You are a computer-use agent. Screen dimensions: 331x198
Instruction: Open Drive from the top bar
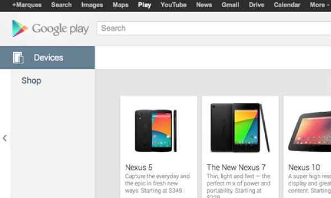point(257,4)
